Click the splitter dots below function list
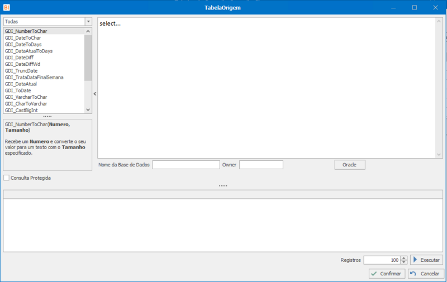This screenshot has width=447, height=282. [47, 116]
